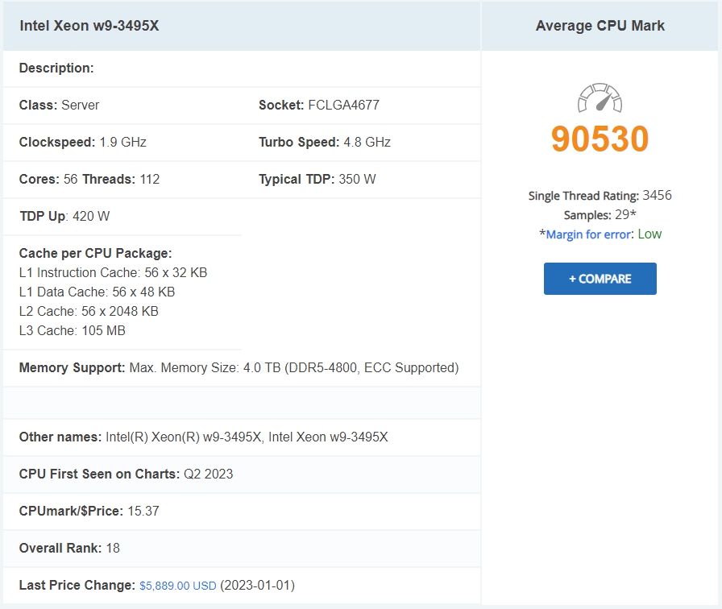This screenshot has height=609, width=722.
Task: Click the Typical TDP: 350 W text
Action: (x=317, y=179)
